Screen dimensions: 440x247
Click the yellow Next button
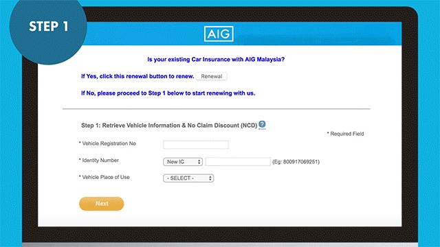(x=102, y=204)
